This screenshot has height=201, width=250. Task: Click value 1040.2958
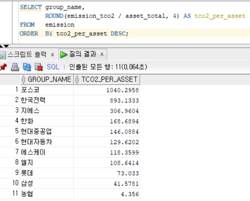122,90
